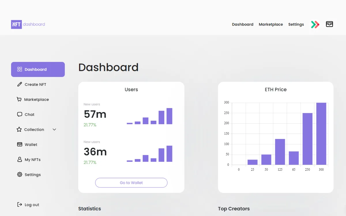The image size is (346, 216).
Task: Click the NFT dashboard logo
Action: click(x=28, y=24)
